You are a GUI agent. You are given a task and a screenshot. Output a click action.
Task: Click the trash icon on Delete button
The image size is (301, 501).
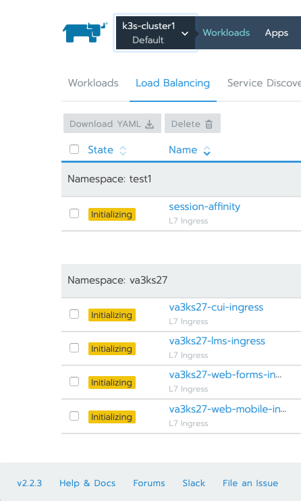[209, 124]
